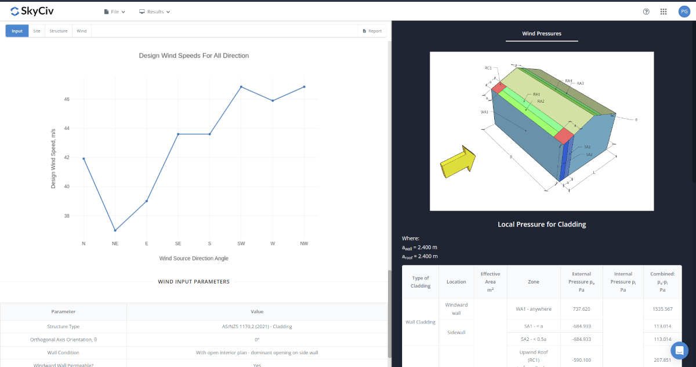Viewport: 696px width, 367px height.
Task: Click the N data point on chart
Action: [x=84, y=158]
